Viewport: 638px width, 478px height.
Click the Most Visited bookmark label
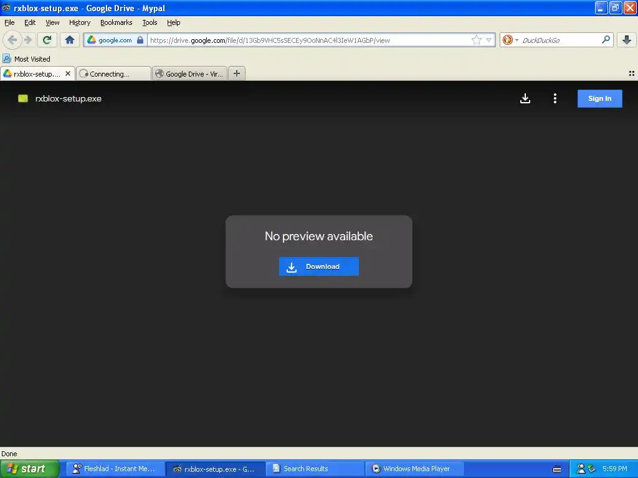[32, 59]
